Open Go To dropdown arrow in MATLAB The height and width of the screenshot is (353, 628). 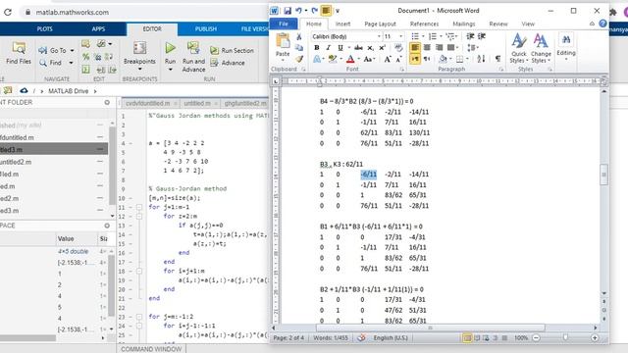coord(72,50)
